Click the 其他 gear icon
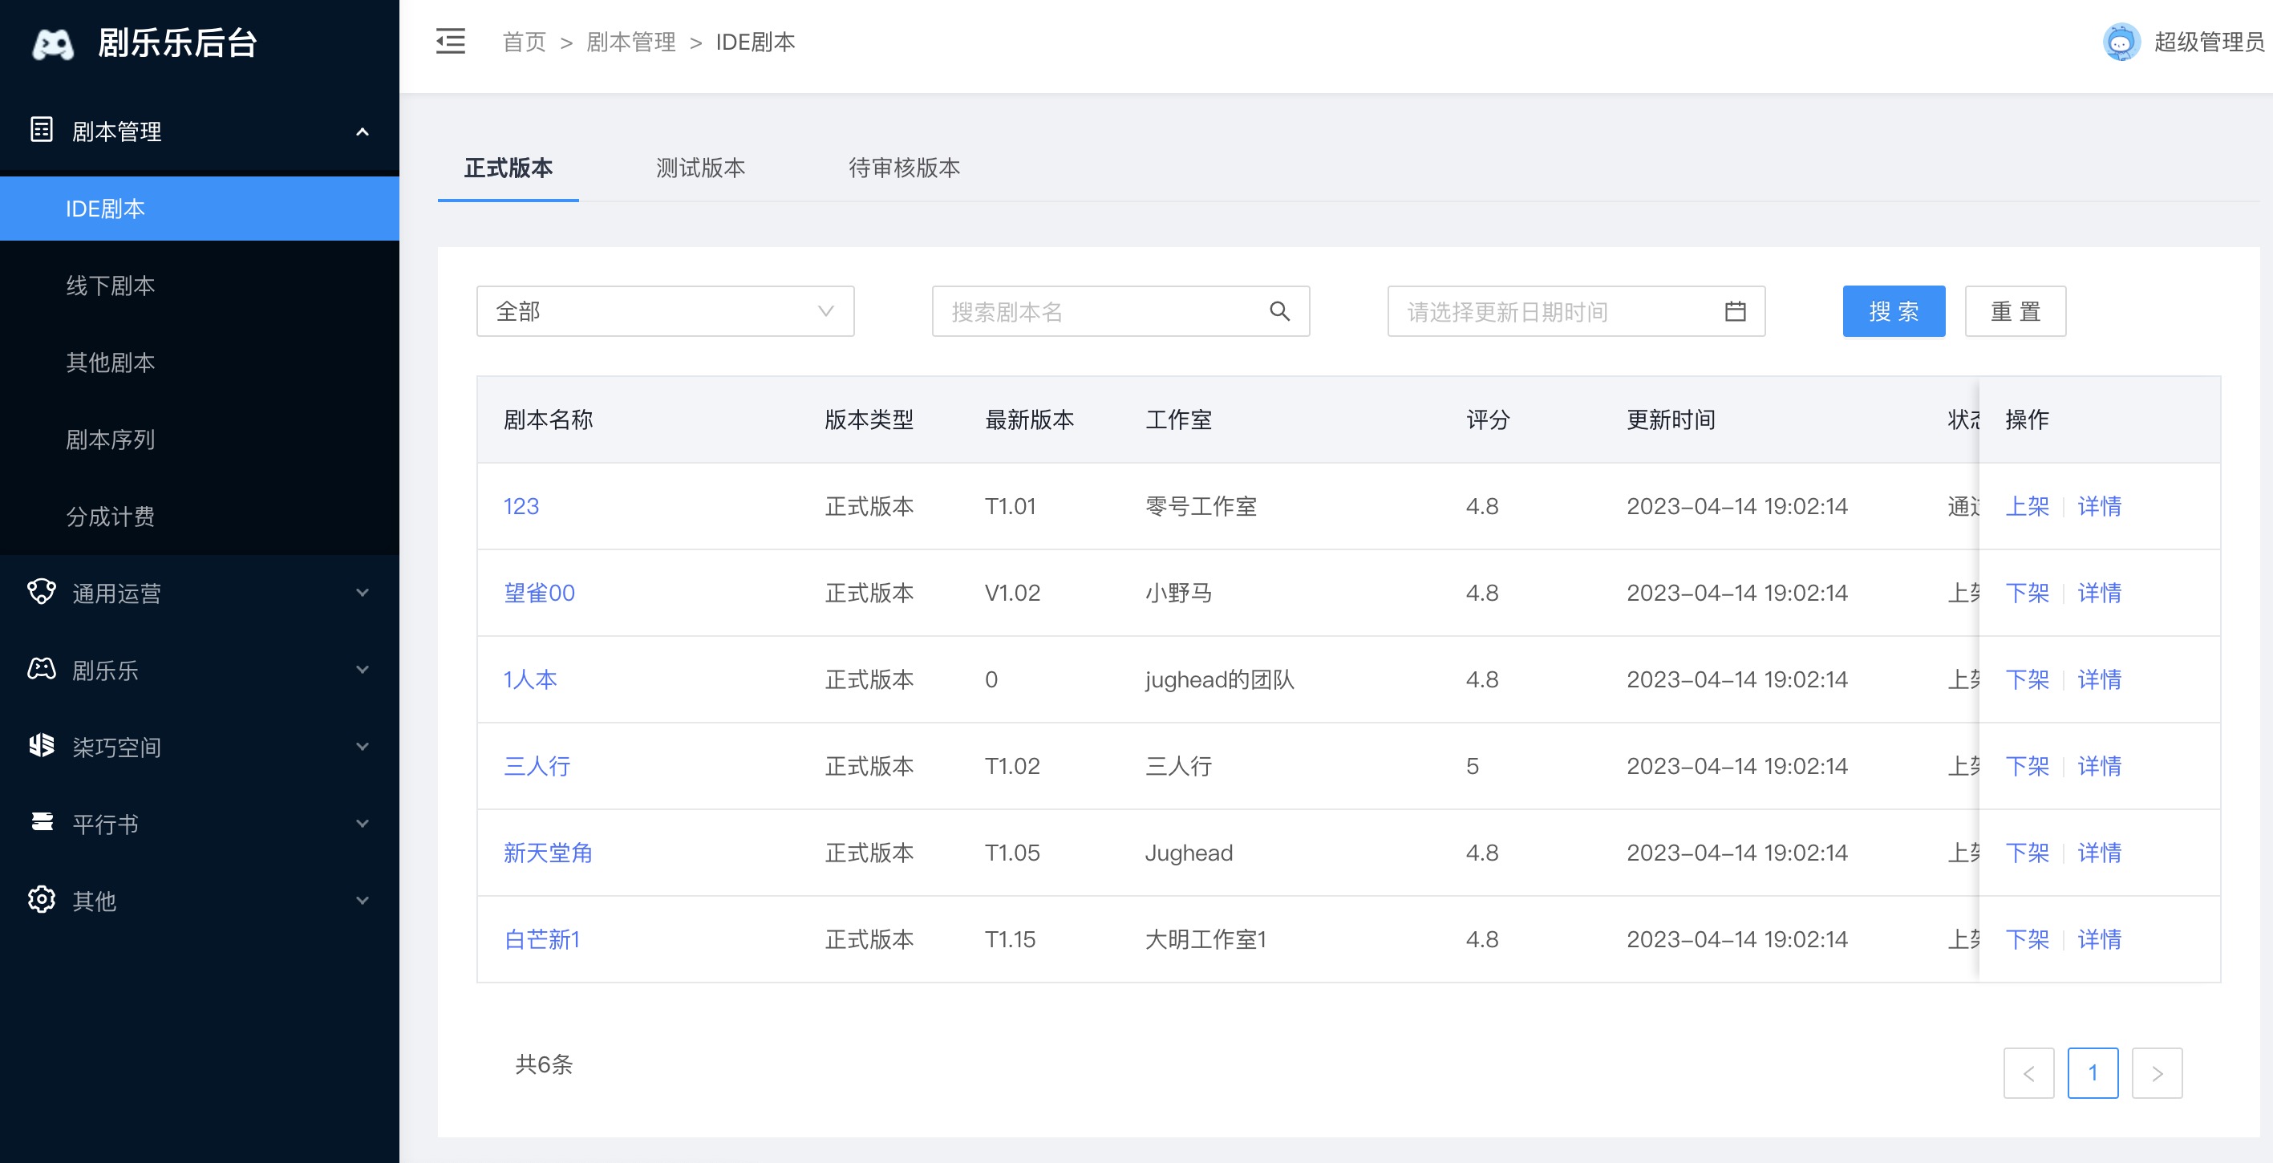The height and width of the screenshot is (1163, 2273). (x=42, y=899)
